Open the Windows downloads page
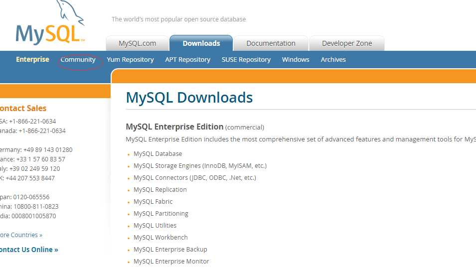Screen dimensions: 476x269 point(296,60)
